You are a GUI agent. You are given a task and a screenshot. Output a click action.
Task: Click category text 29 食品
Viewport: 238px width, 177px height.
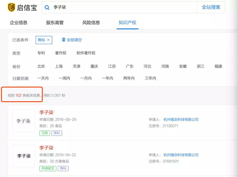click(56, 126)
